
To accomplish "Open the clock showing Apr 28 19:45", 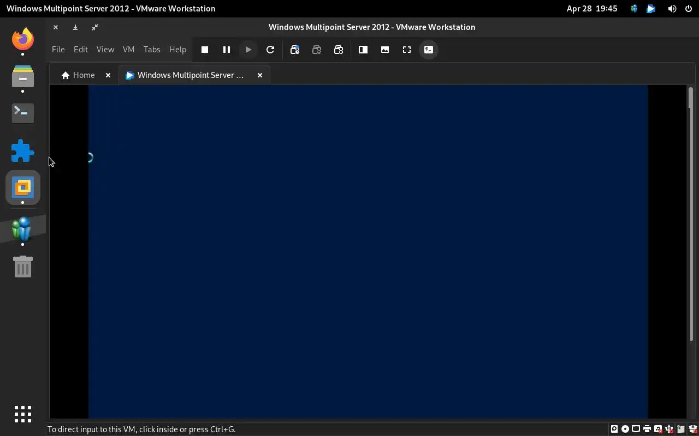I will coord(592,9).
